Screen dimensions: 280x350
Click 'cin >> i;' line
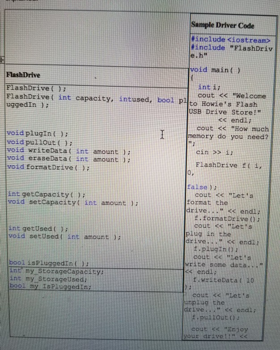tap(214, 153)
